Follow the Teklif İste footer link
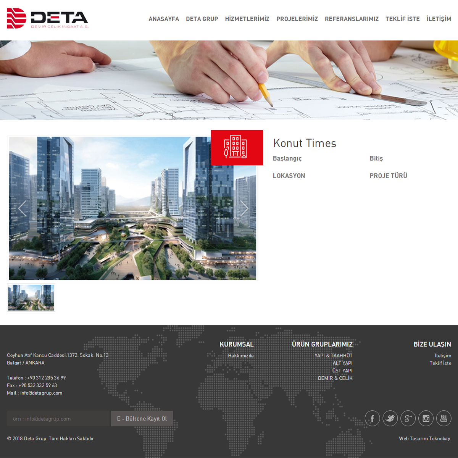Viewport: 458px width, 458px height. pyautogui.click(x=440, y=363)
